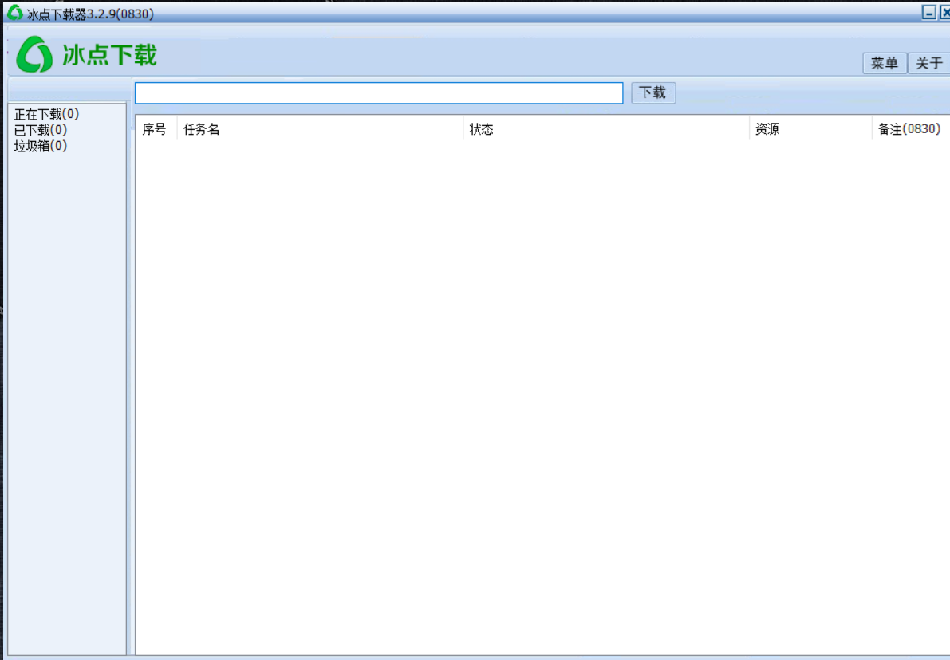Click the 下载 download button
Screen dimensions: 950x660
[653, 92]
